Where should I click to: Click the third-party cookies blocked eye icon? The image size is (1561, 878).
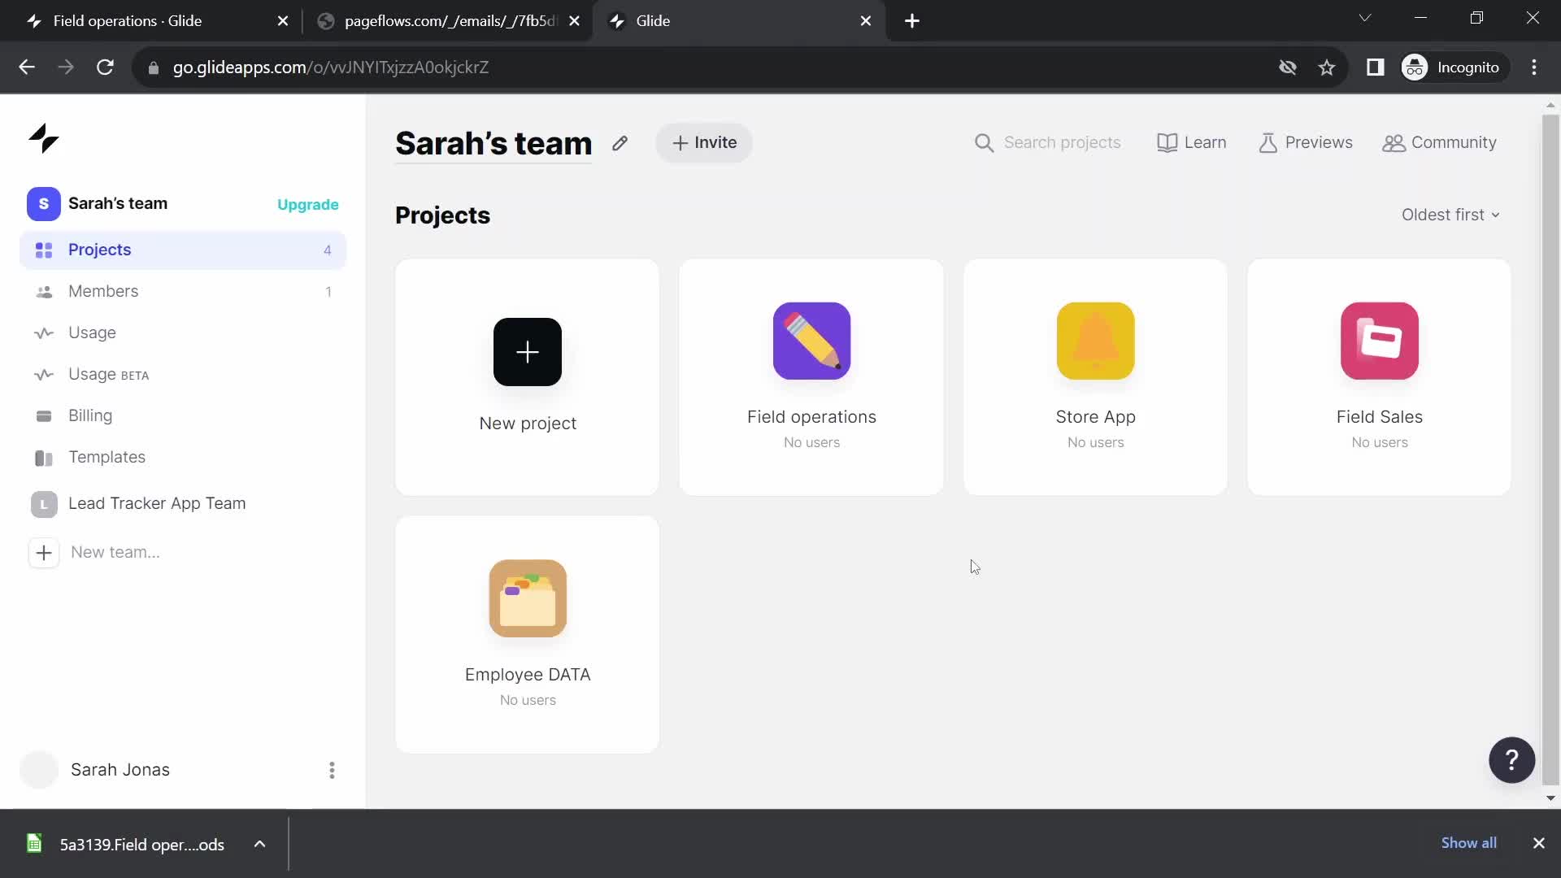pos(1288,67)
